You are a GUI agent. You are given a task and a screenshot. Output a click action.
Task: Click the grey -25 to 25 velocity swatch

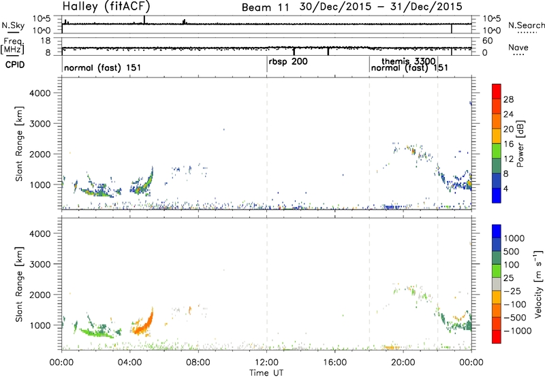(497, 284)
